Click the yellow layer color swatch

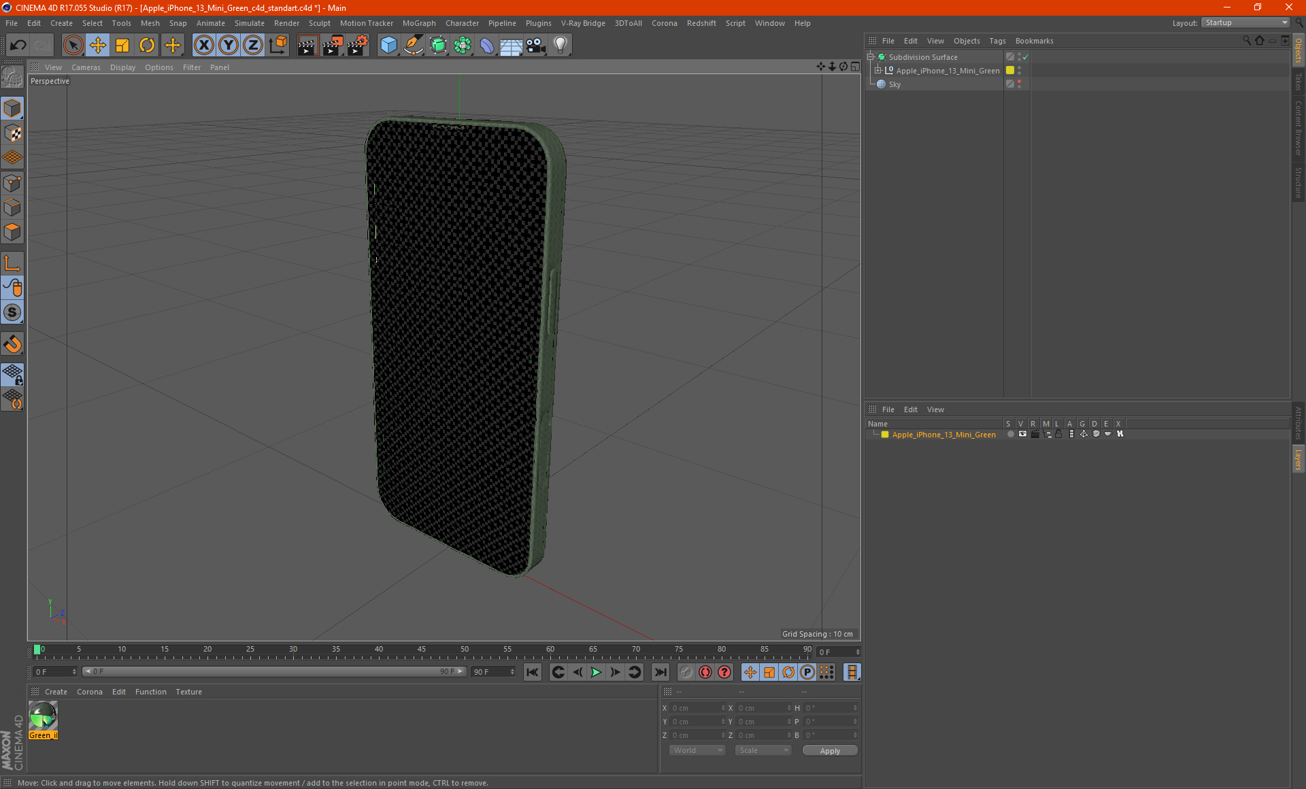885,435
